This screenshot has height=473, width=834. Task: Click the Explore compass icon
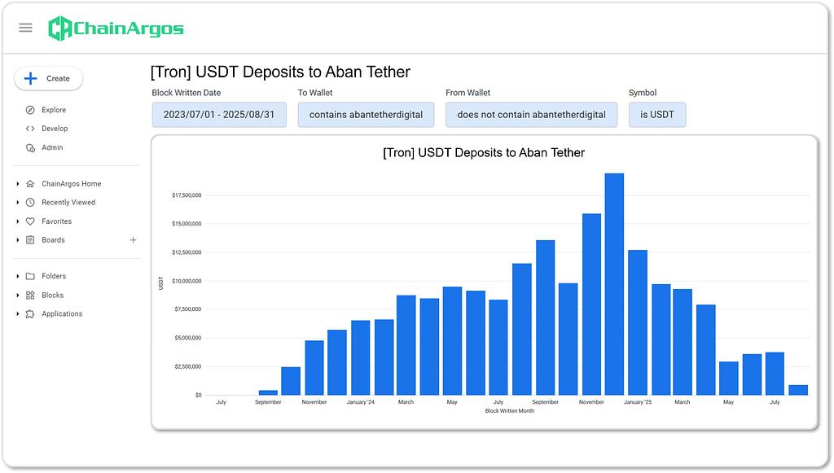30,110
